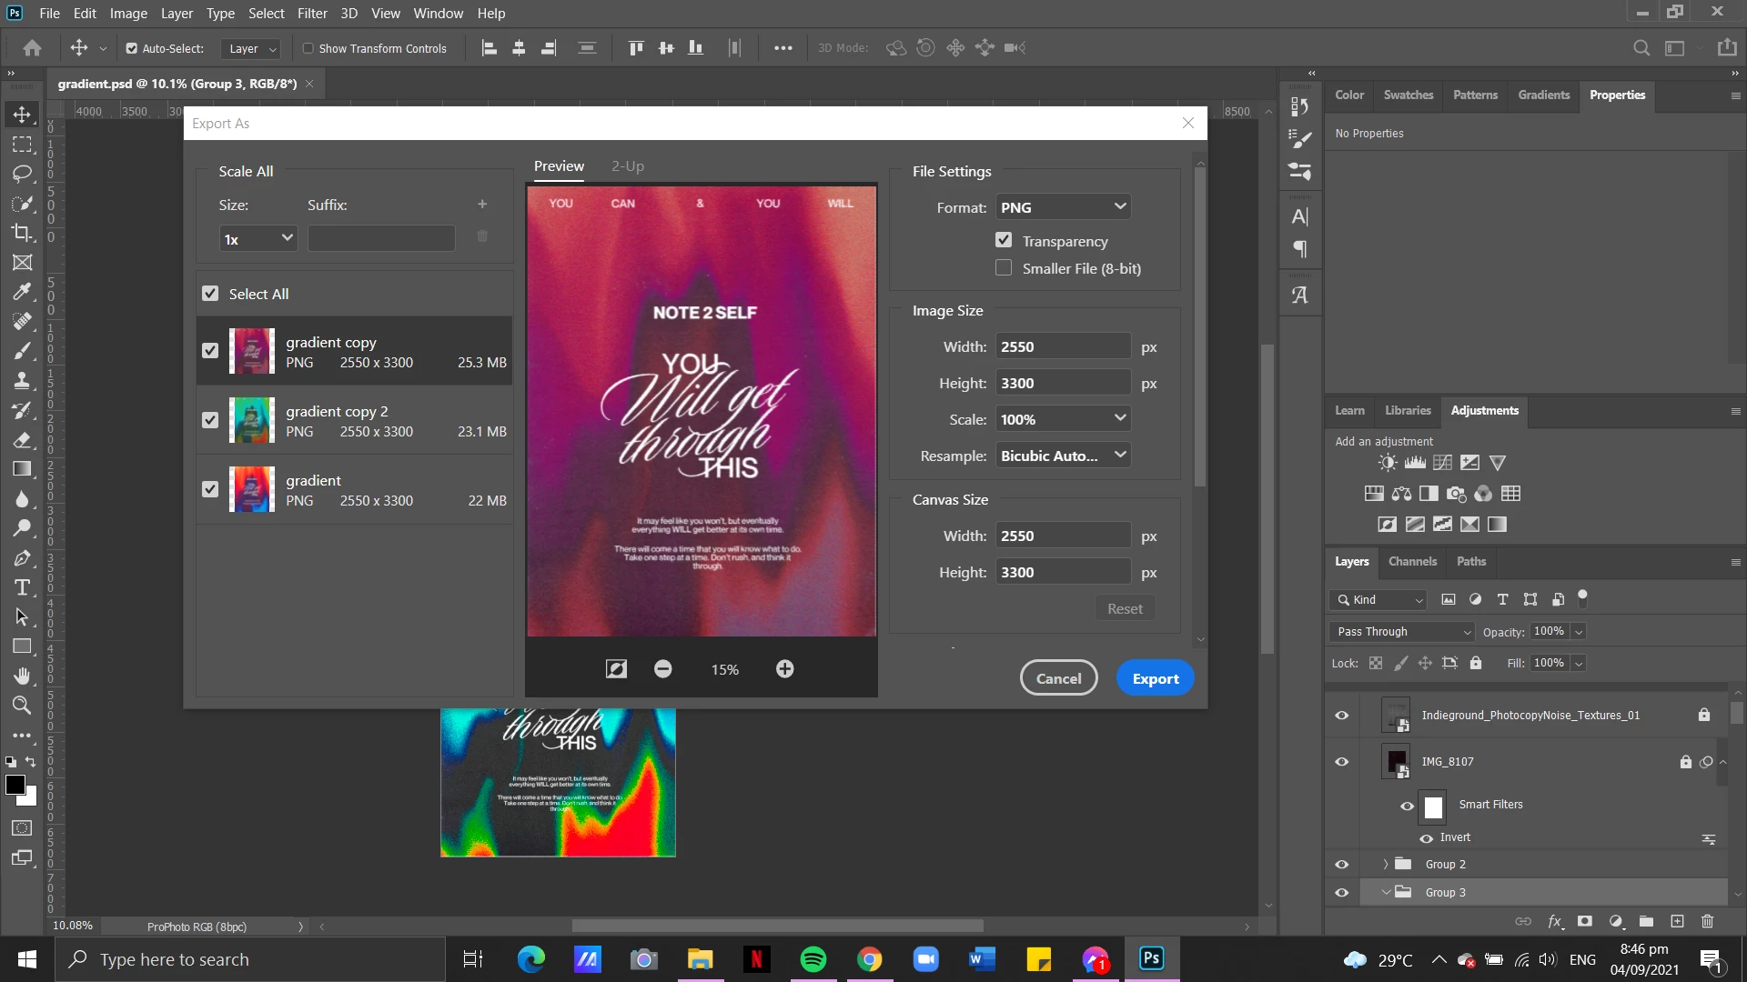Select the Lasso tool
1747x982 pixels.
[22, 174]
